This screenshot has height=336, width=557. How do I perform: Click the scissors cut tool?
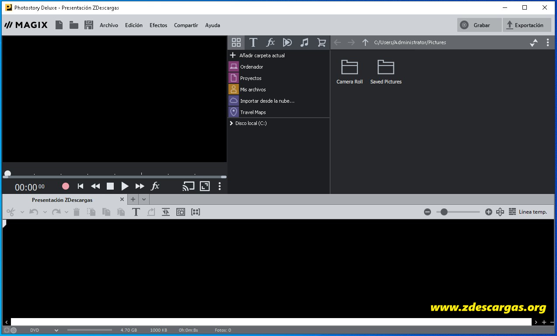point(11,212)
